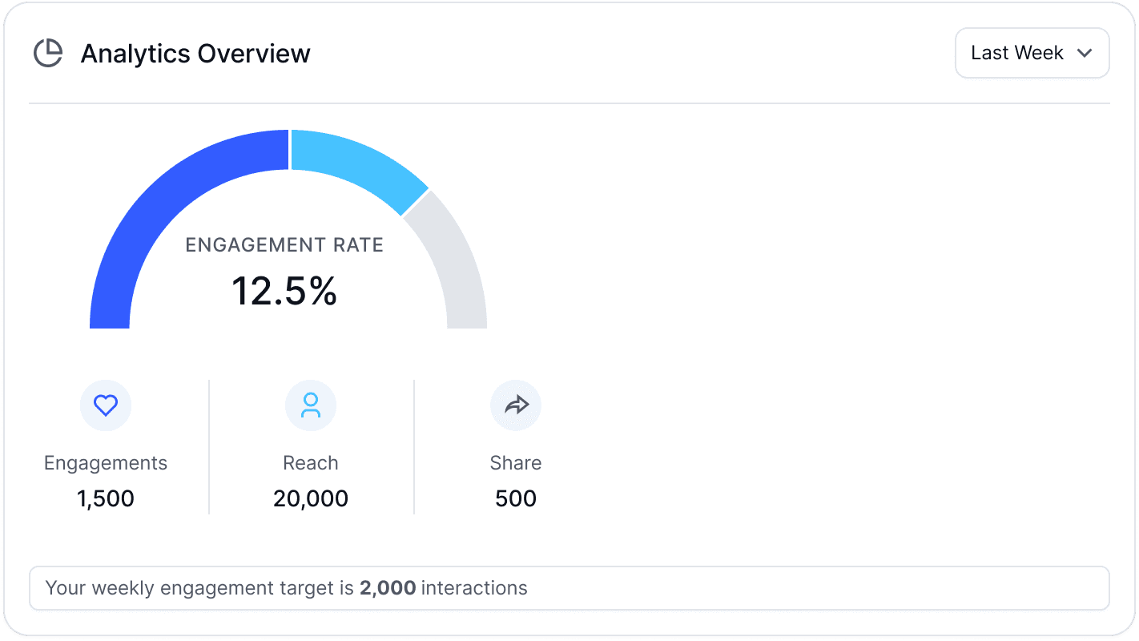Click the bold 2,000 target number
Viewport: 1139px width, 641px height.
tap(388, 588)
